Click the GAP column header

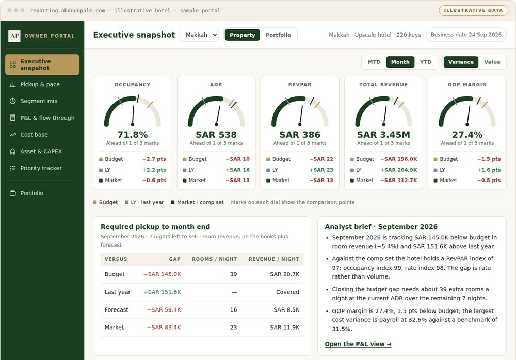point(175,259)
